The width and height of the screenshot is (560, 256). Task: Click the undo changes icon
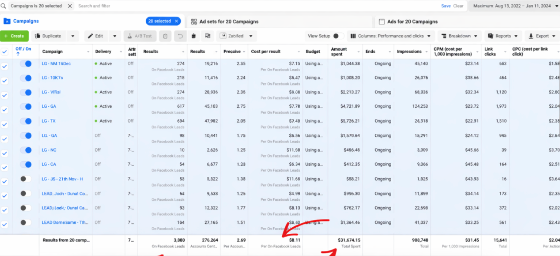tap(180, 36)
